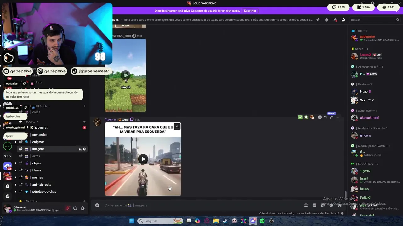Viewport: 403px width, 226px height.
Task: Open more options for Flavin's message
Action: tap(338, 117)
